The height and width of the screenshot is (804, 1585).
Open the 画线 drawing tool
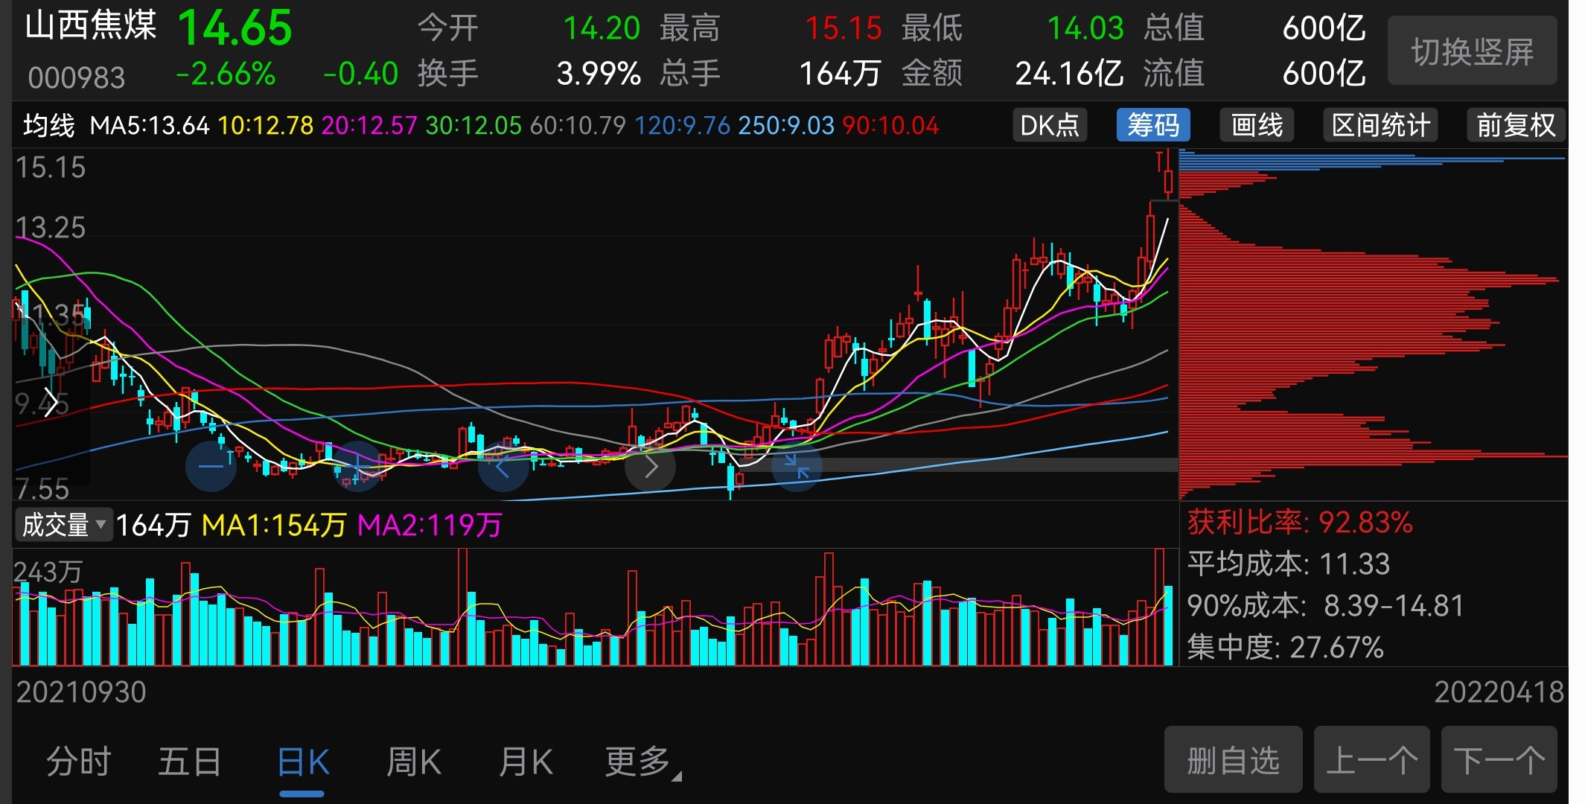click(1257, 125)
